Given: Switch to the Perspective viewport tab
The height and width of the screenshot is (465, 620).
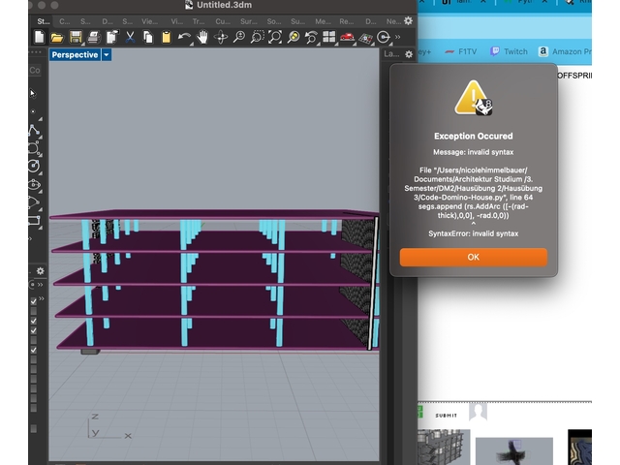Looking at the screenshot, I should [x=75, y=55].
